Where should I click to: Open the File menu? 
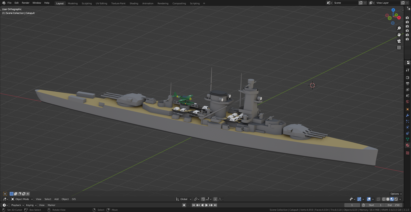10,3
